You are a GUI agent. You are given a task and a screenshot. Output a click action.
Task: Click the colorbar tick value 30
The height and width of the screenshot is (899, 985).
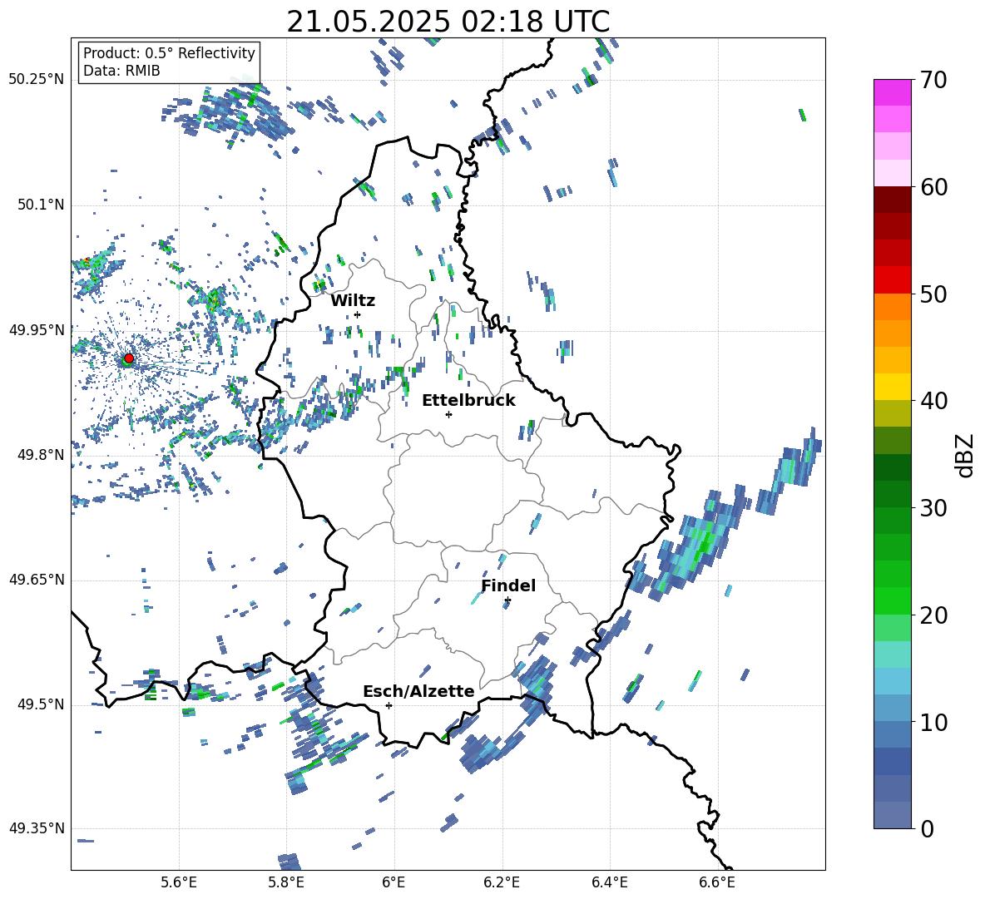933,508
